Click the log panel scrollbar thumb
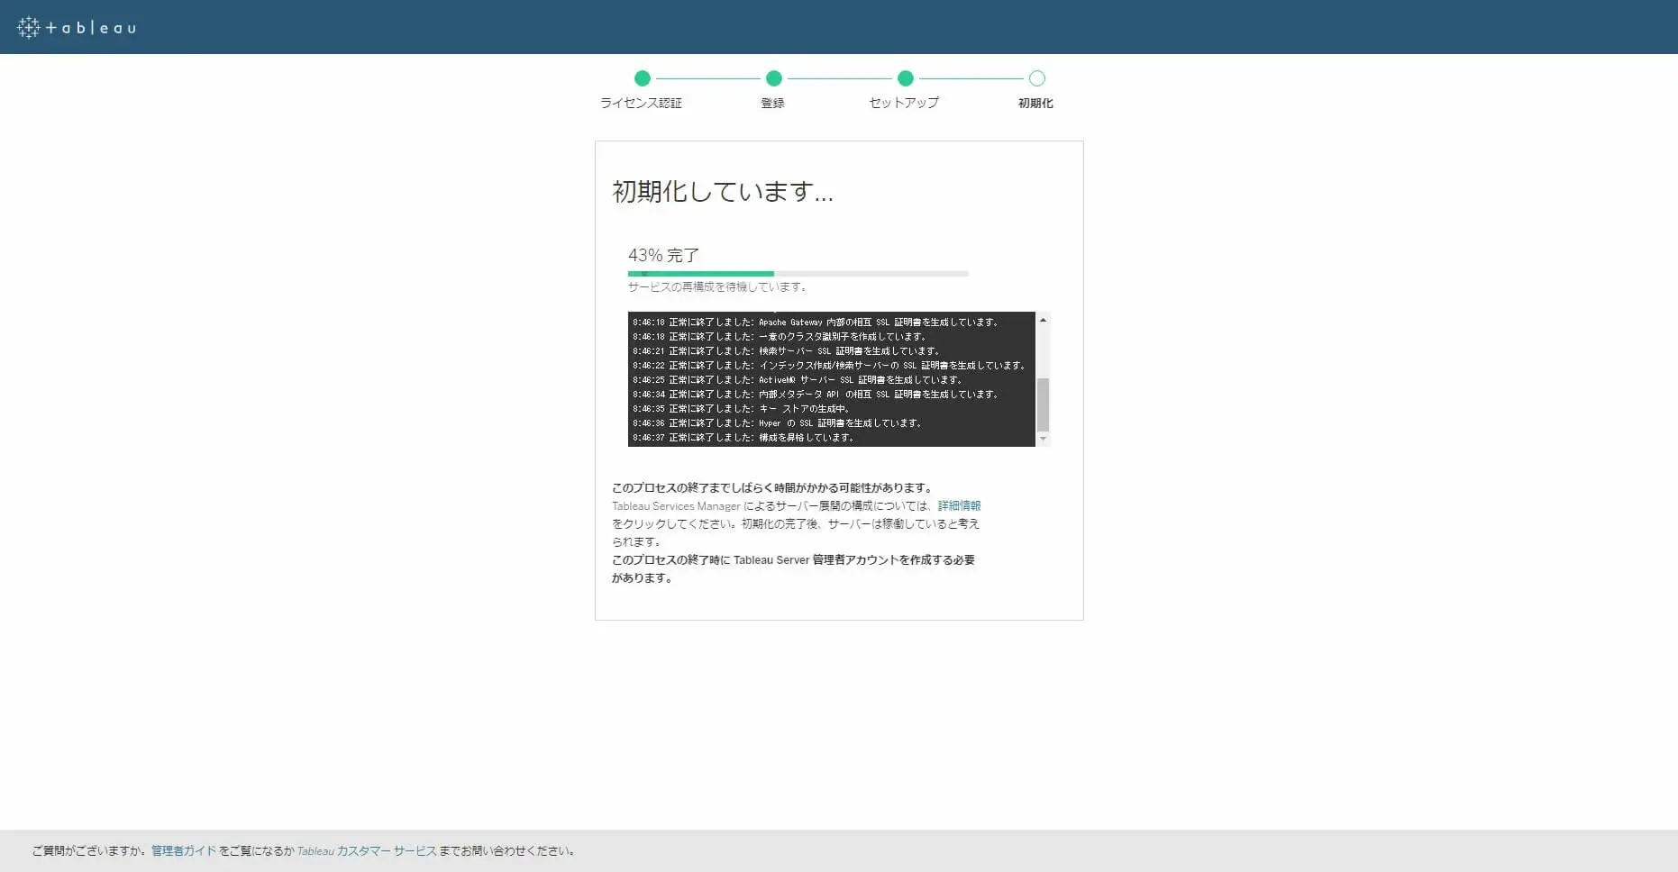 click(1043, 405)
